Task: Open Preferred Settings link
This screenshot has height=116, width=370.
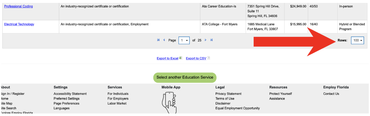Action: 67,99
